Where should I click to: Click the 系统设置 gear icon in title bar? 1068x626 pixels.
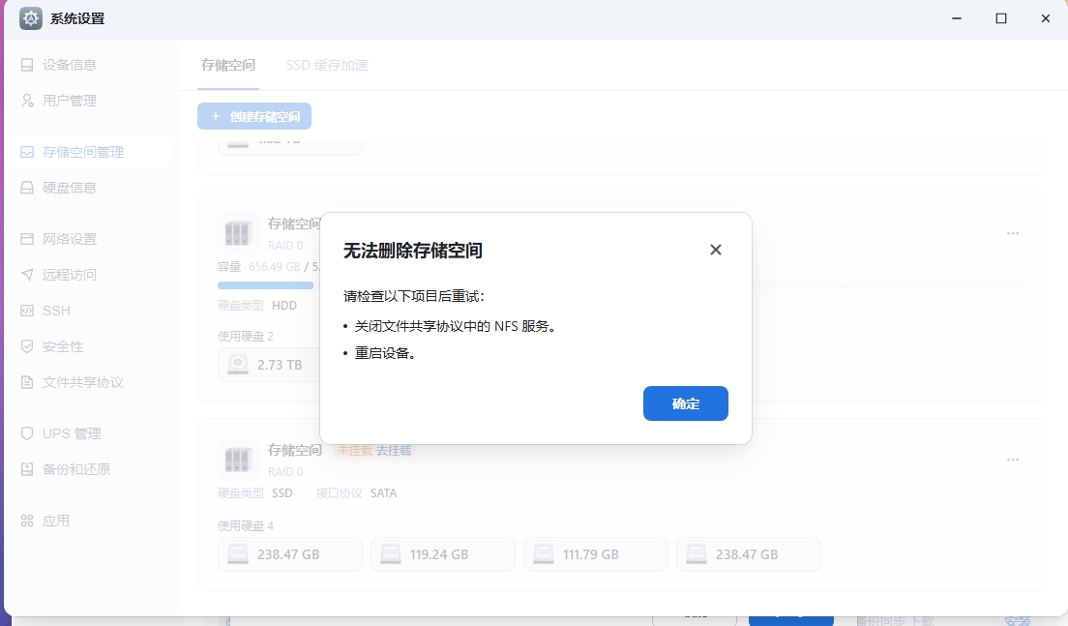pyautogui.click(x=31, y=18)
